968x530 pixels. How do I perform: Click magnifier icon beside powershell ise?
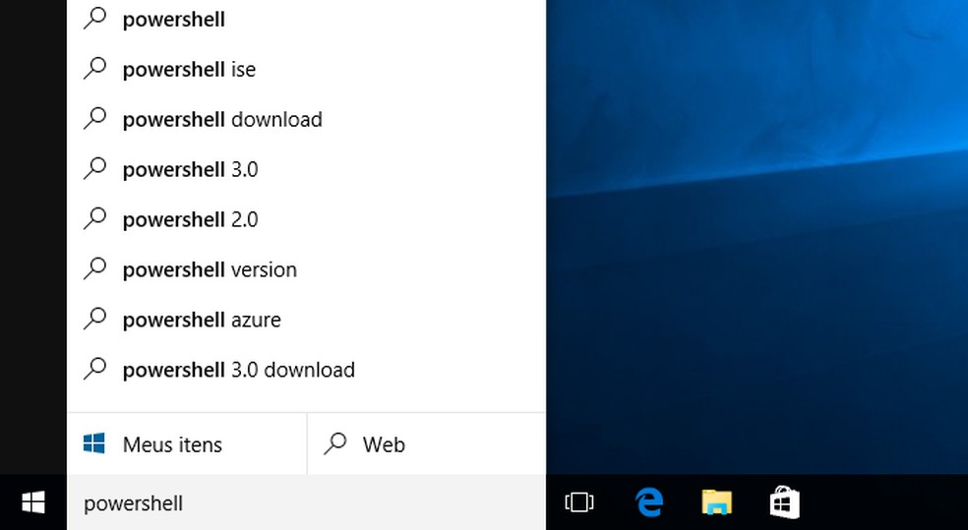click(95, 68)
